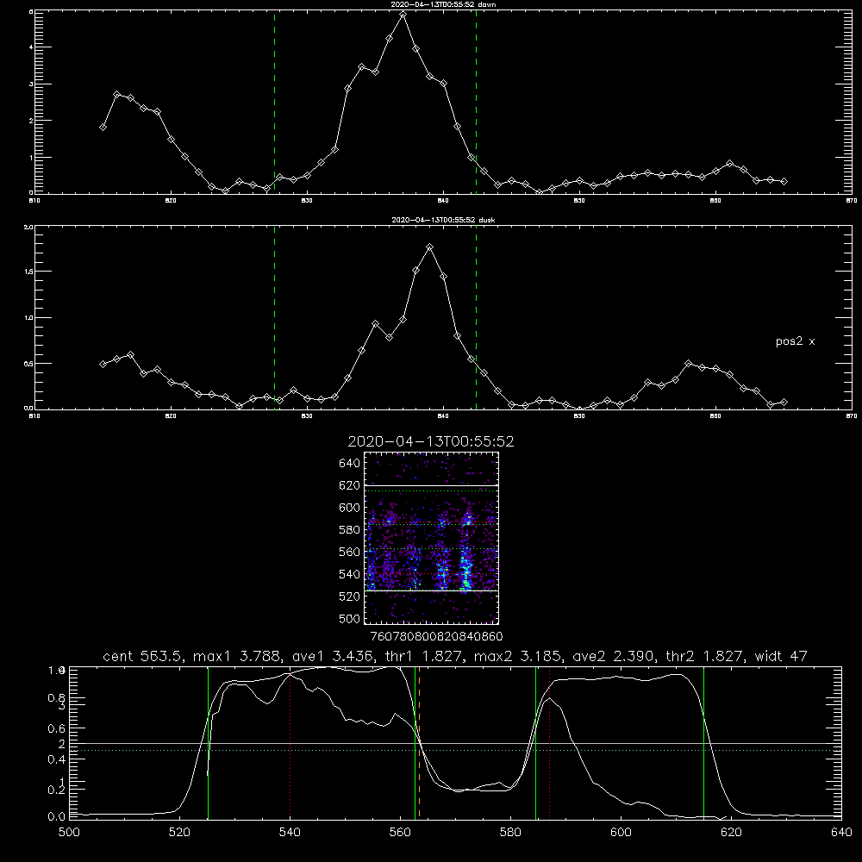
Task: Click the image y-axis label 580
Action: (350, 530)
